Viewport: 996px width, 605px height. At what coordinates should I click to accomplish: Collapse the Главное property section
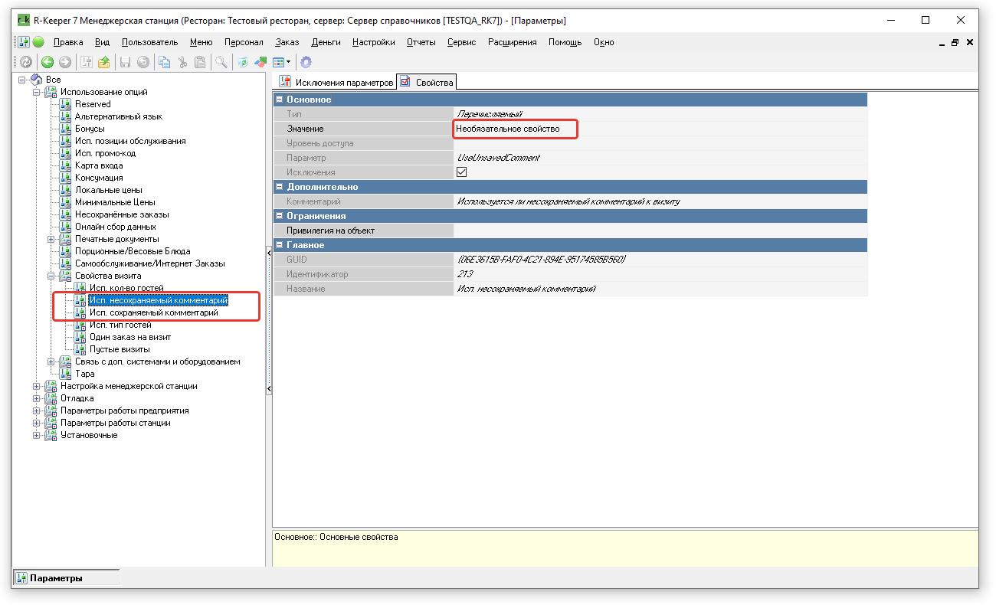point(280,245)
